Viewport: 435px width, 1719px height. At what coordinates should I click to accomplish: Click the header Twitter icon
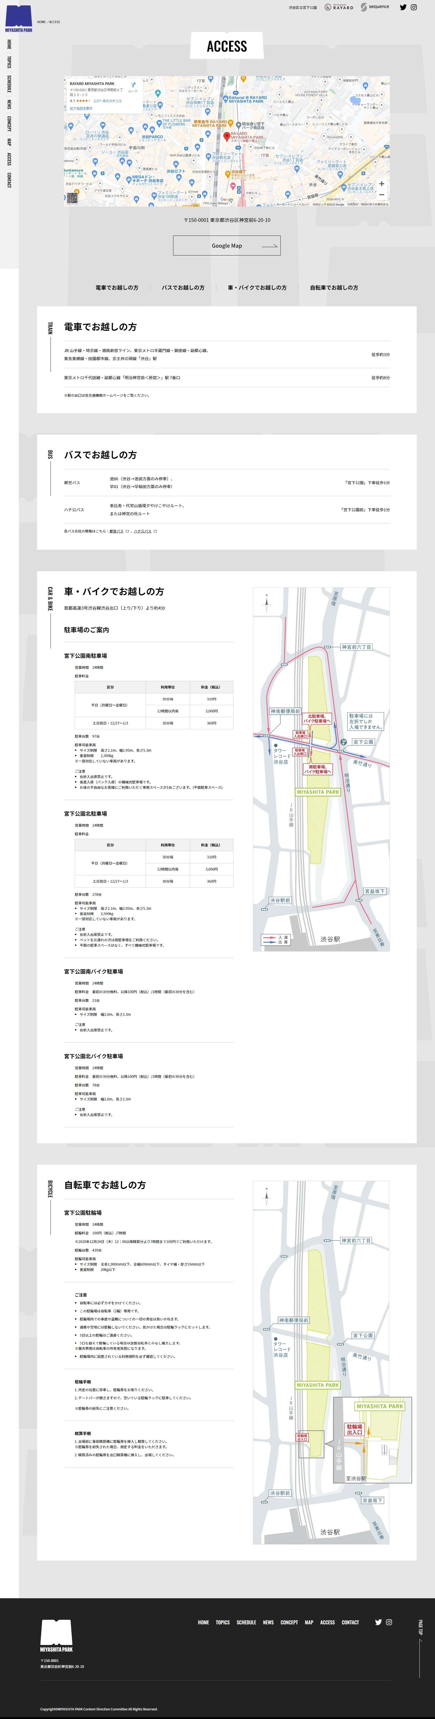pyautogui.click(x=403, y=7)
